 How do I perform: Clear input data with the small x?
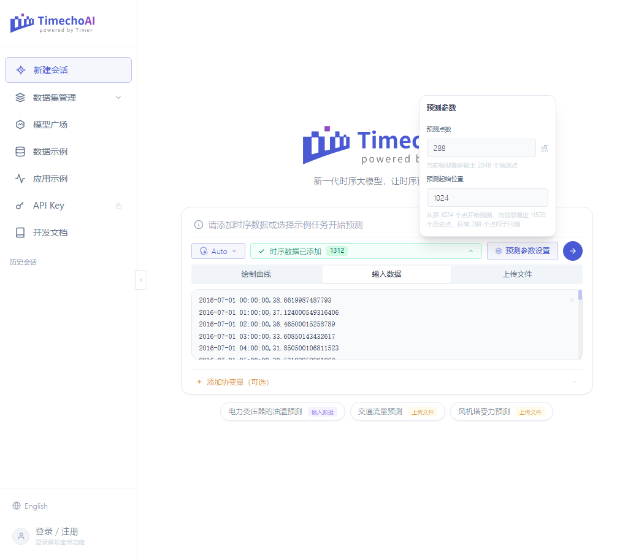click(571, 300)
